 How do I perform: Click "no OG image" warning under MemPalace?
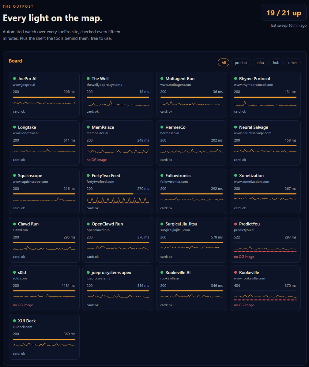pyautogui.click(x=97, y=160)
